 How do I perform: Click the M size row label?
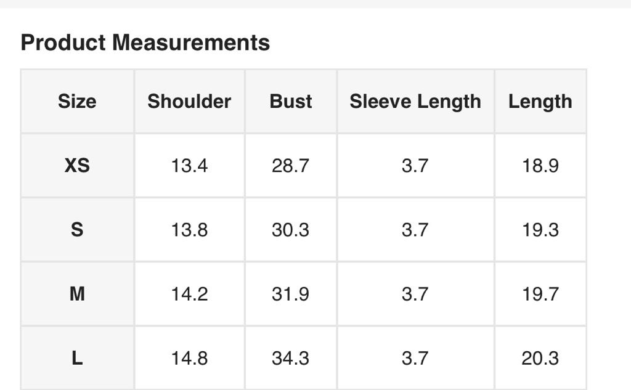(77, 294)
